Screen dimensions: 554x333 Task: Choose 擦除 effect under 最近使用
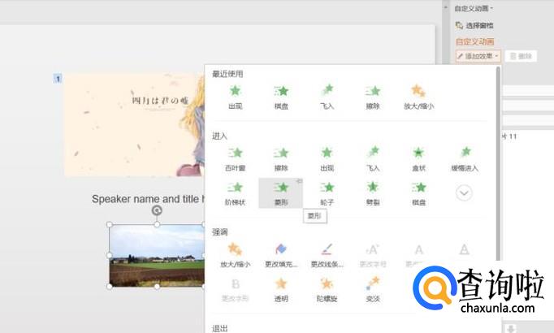tap(373, 97)
